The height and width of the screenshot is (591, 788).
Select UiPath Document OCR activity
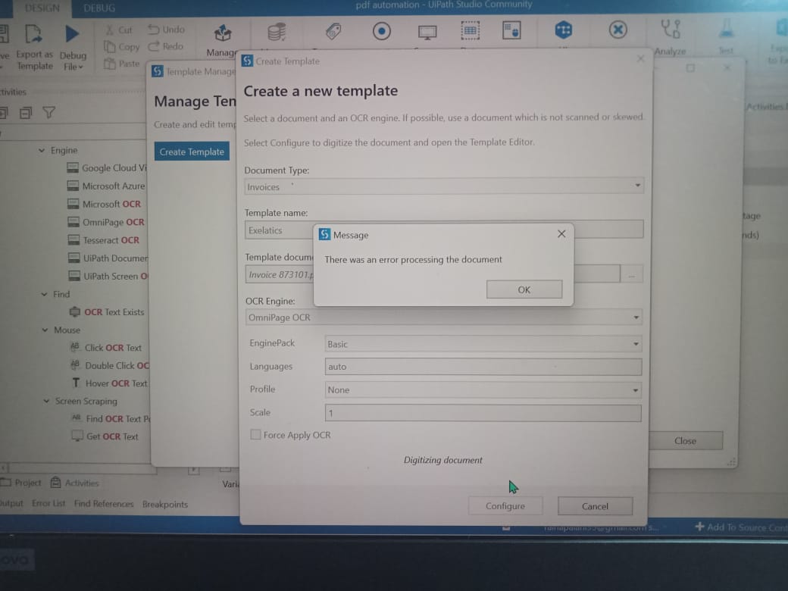coord(108,258)
